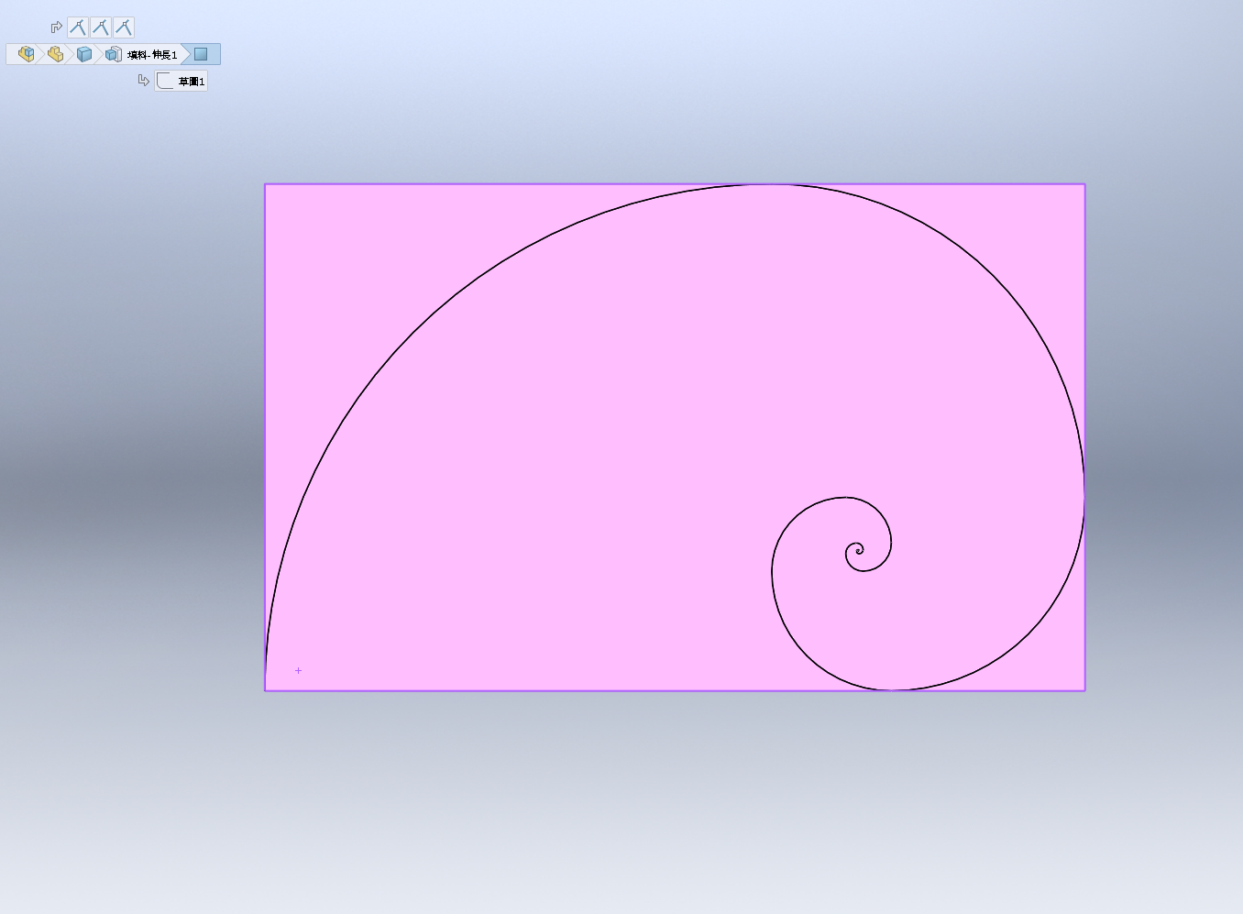The image size is (1243, 914).
Task: Click the middle mate icon in the top row
Action: (101, 28)
